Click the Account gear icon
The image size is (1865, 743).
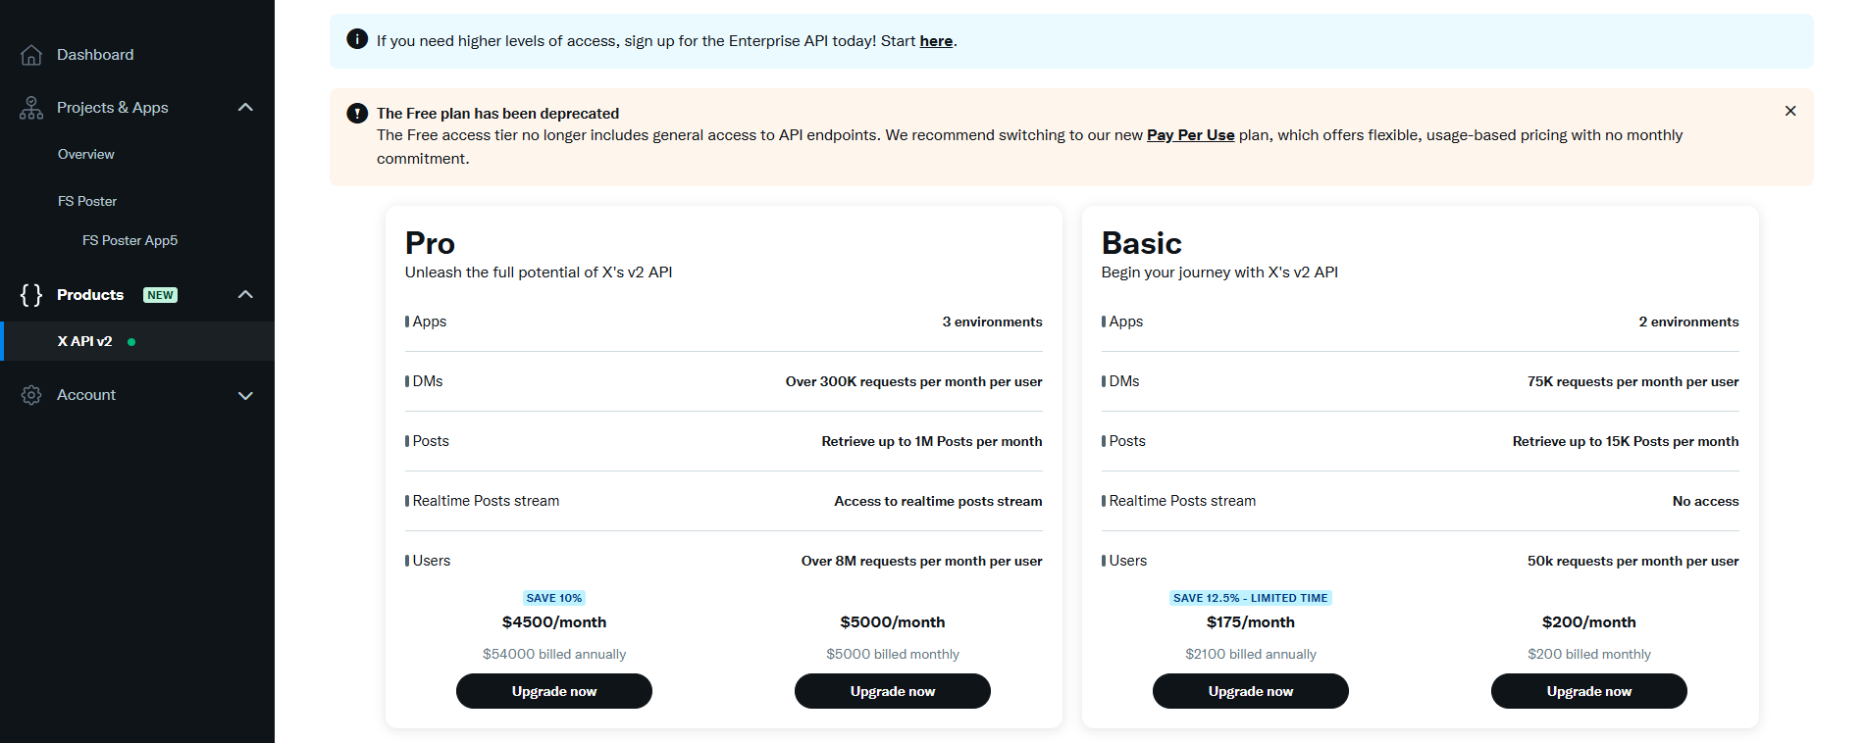click(x=31, y=395)
